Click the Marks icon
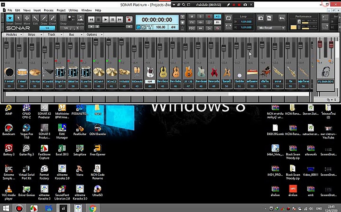Image resolution: width=341 pixels, height=212 pixels. pyautogui.click(x=80, y=18)
